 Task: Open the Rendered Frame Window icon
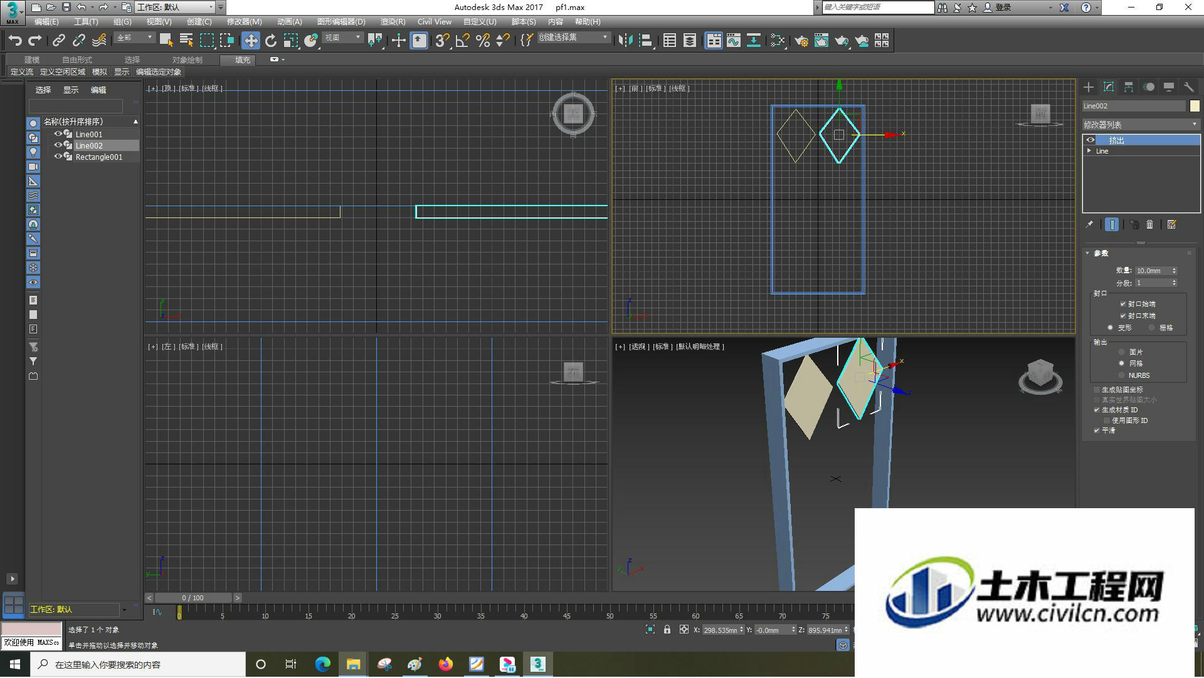[x=821, y=41]
